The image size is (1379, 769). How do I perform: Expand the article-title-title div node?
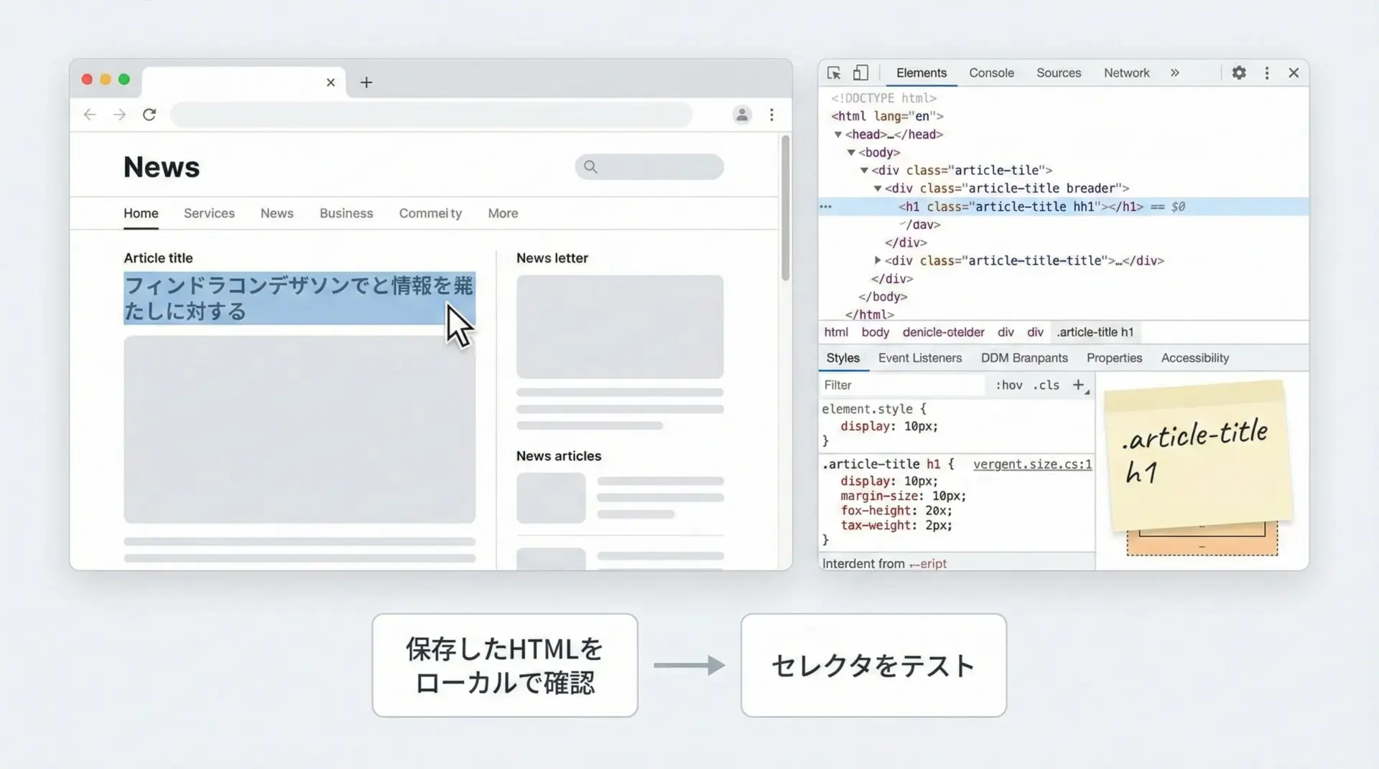878,260
